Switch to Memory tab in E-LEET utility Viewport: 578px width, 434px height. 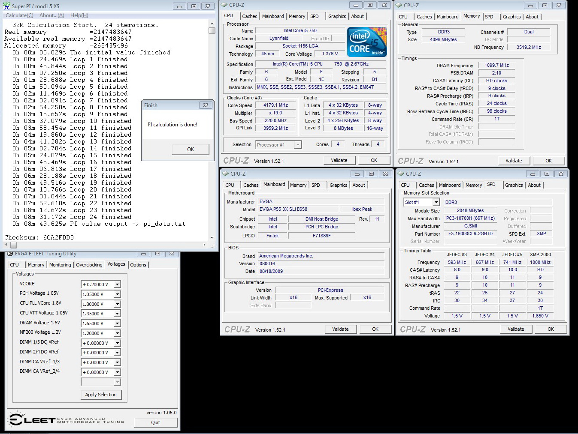36,265
